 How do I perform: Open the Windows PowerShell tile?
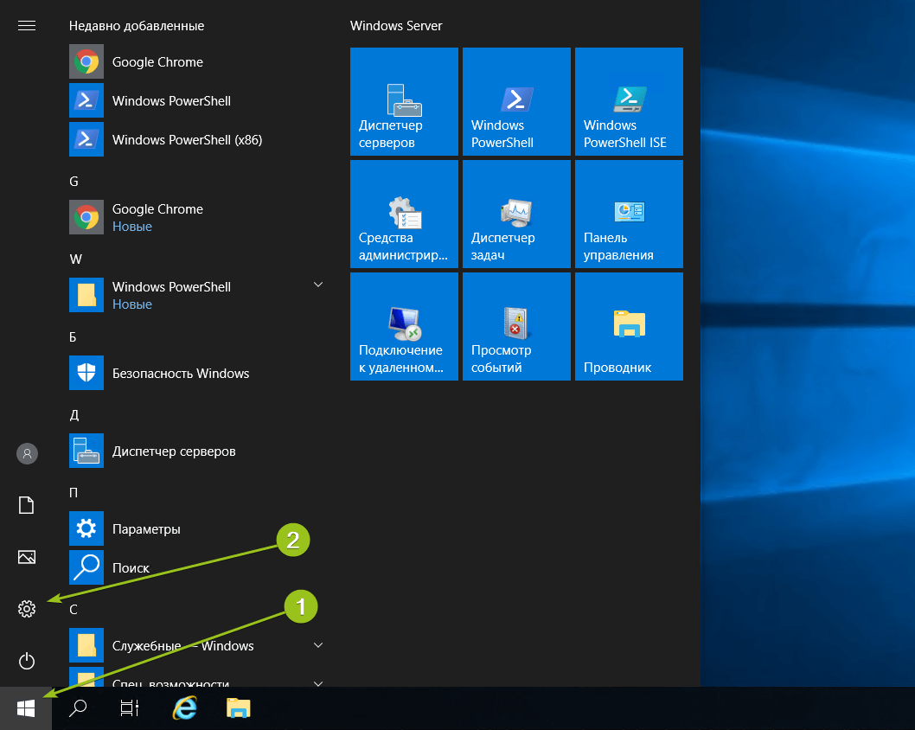coord(516,101)
